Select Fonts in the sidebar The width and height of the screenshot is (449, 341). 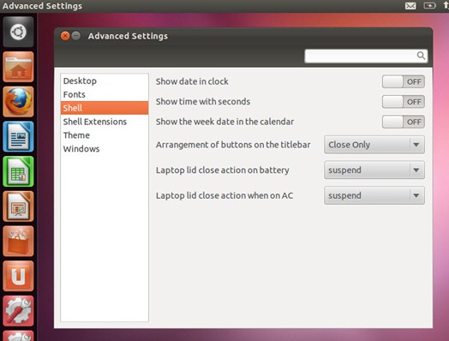coord(105,94)
